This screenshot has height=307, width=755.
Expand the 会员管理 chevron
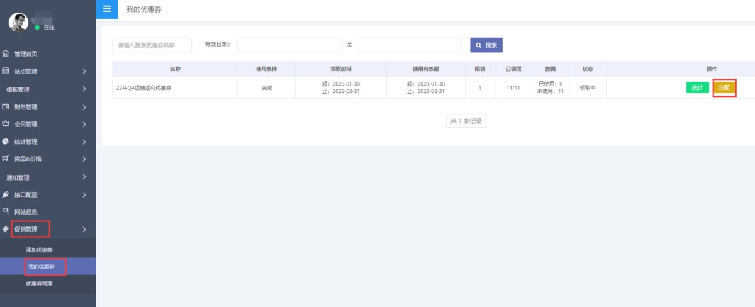point(84,124)
